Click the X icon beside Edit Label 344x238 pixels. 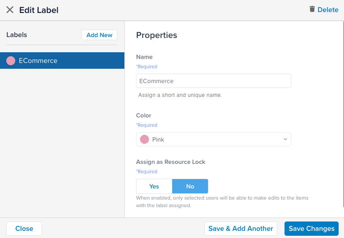pyautogui.click(x=10, y=10)
